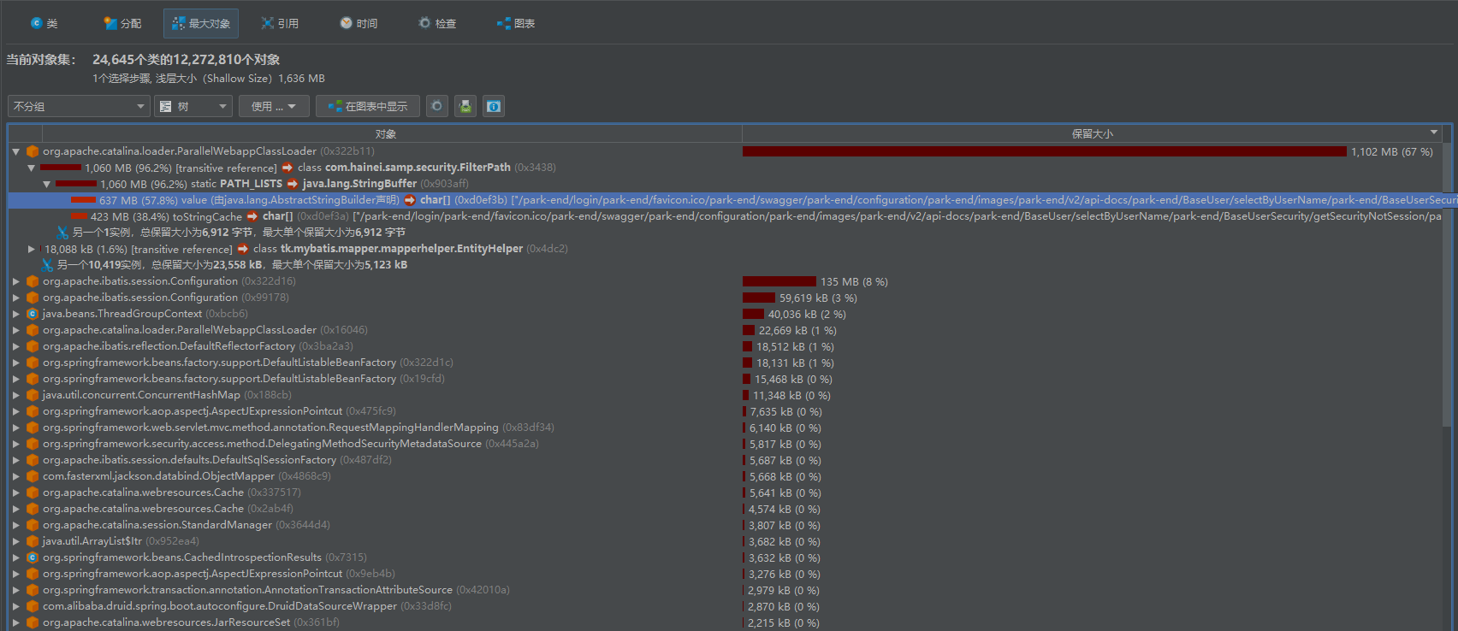The image size is (1458, 631).
Task: Click the scissors icon beside 另一个1实例
Action: [x=62, y=233]
